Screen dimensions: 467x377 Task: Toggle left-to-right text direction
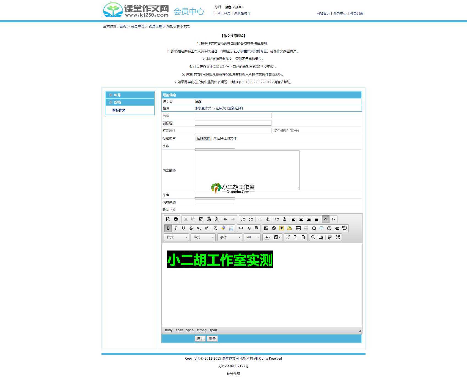(326, 219)
